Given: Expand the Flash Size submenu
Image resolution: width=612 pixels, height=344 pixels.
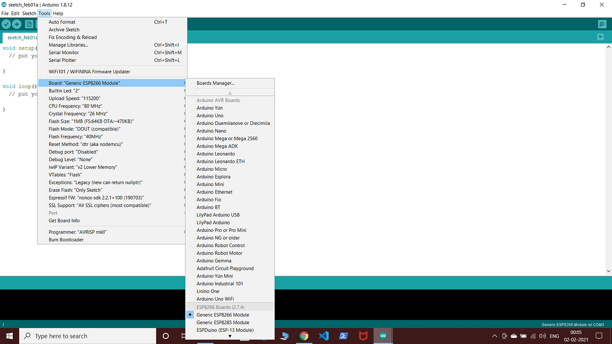Looking at the screenshot, I should [x=112, y=121].
